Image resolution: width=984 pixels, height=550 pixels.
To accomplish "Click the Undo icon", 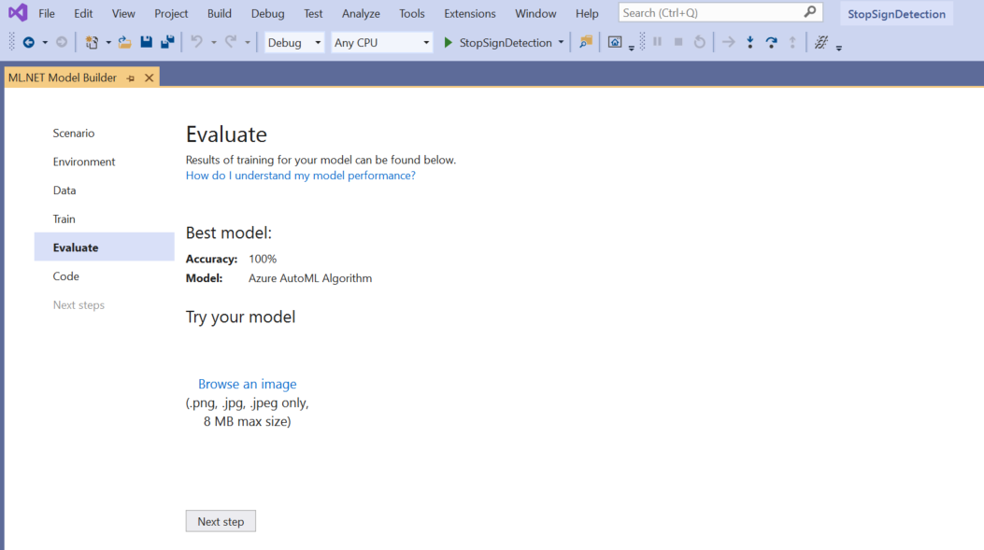I will point(194,42).
